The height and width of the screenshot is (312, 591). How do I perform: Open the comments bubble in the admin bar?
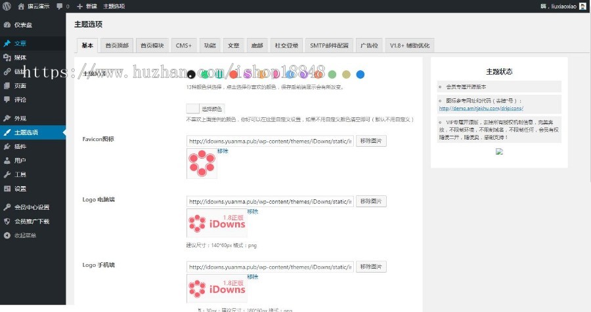[60, 6]
